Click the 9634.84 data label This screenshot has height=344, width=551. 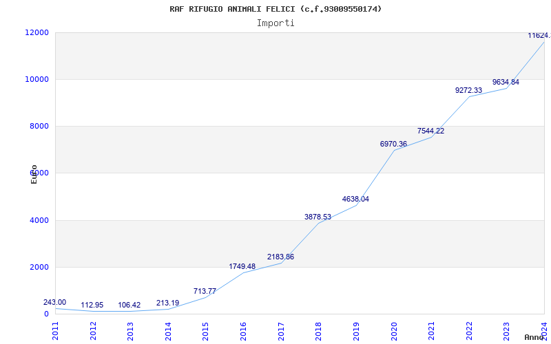click(x=506, y=82)
